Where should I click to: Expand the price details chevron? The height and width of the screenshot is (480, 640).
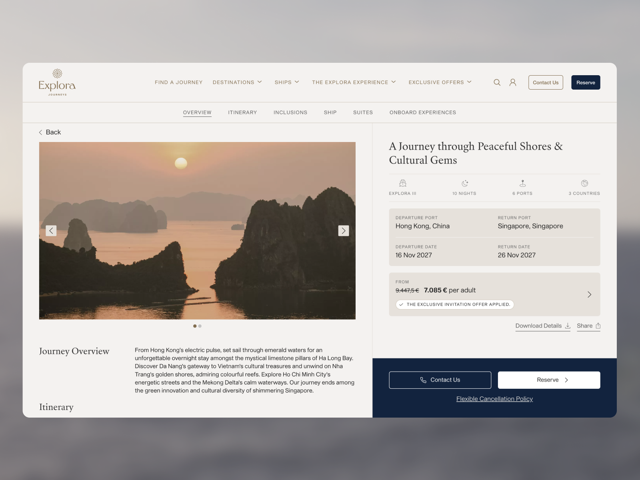[589, 295]
